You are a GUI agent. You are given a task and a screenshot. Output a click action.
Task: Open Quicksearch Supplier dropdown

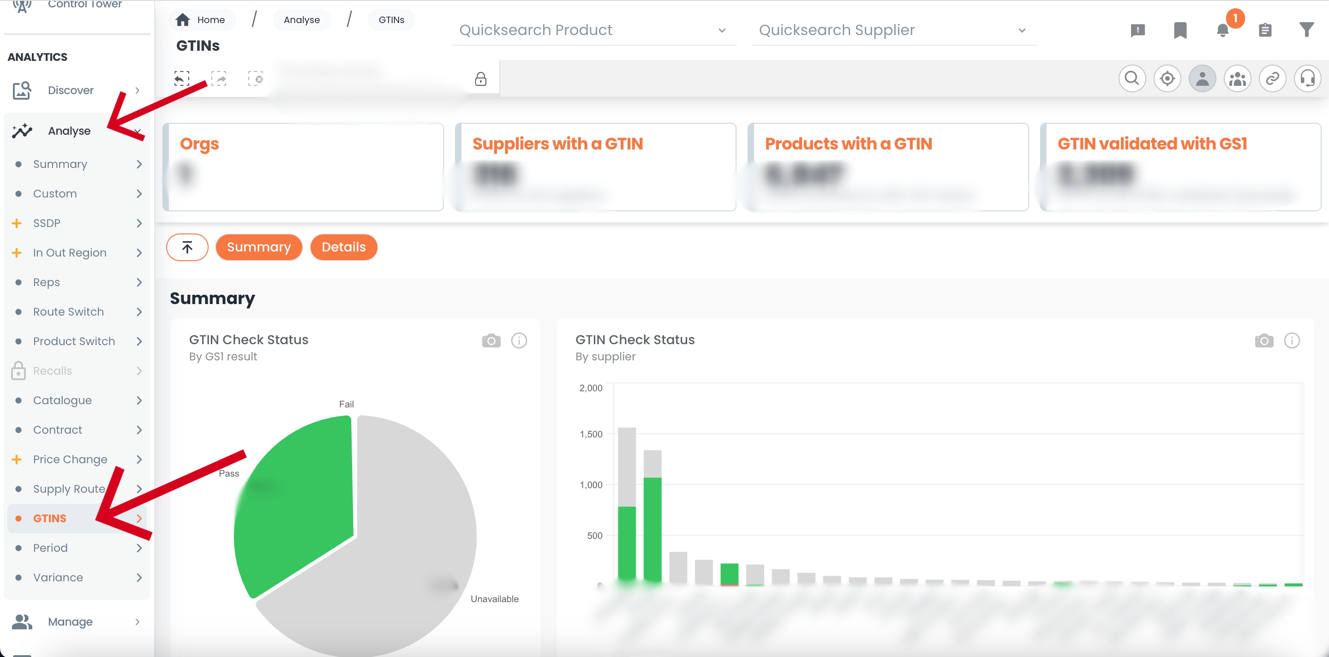(x=893, y=30)
